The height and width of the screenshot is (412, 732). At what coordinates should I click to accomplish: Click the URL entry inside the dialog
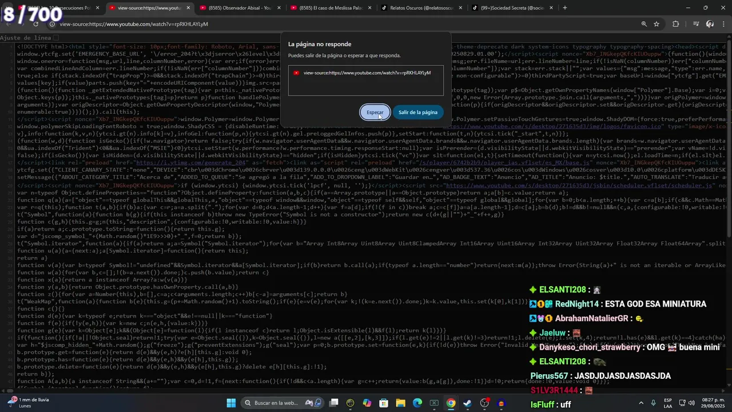pyautogui.click(x=366, y=73)
